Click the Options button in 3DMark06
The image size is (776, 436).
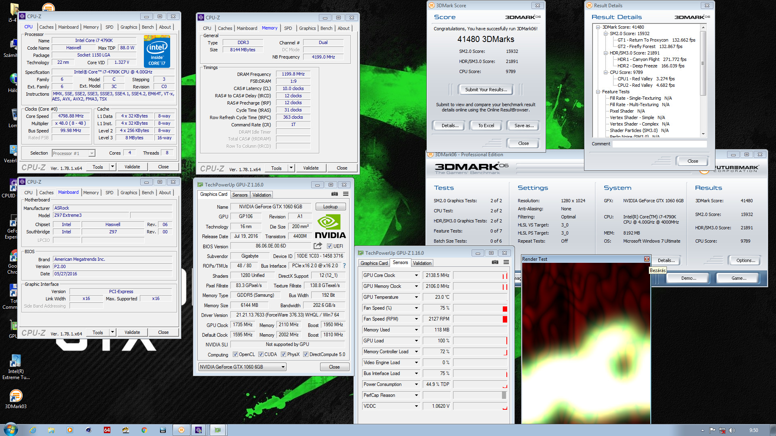(745, 260)
